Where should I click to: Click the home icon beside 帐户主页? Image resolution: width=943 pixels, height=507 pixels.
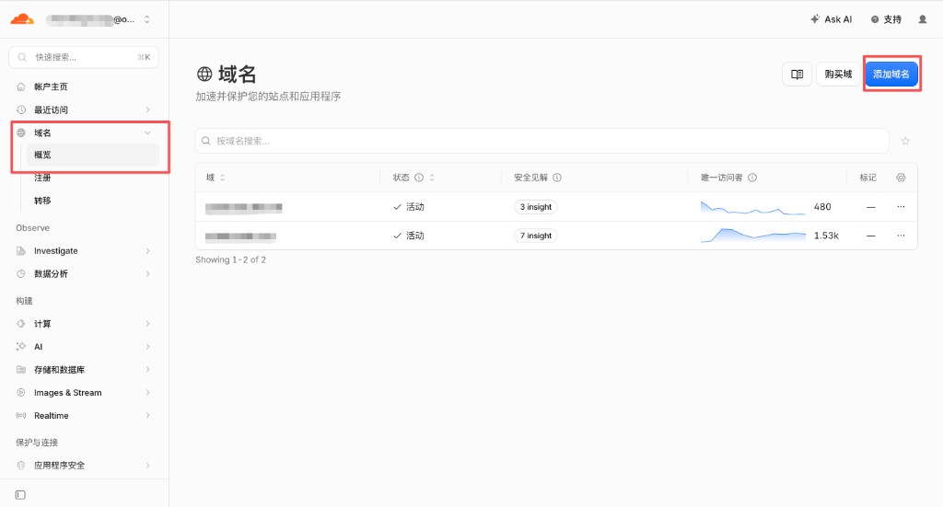pos(21,86)
